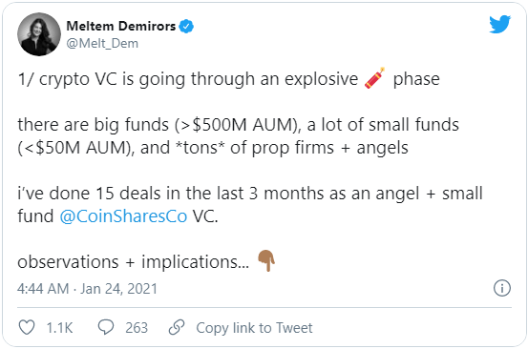
Task: Open the Meltem Demirors display name
Action: coord(121,26)
